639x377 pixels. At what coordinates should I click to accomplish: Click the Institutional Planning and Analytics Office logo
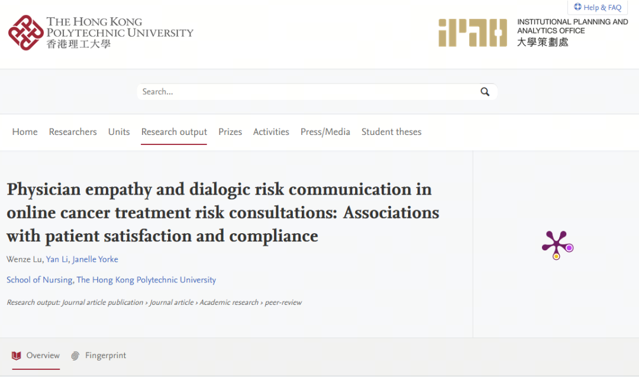tap(533, 33)
